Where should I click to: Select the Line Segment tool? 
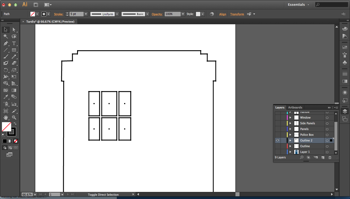pos(6,50)
